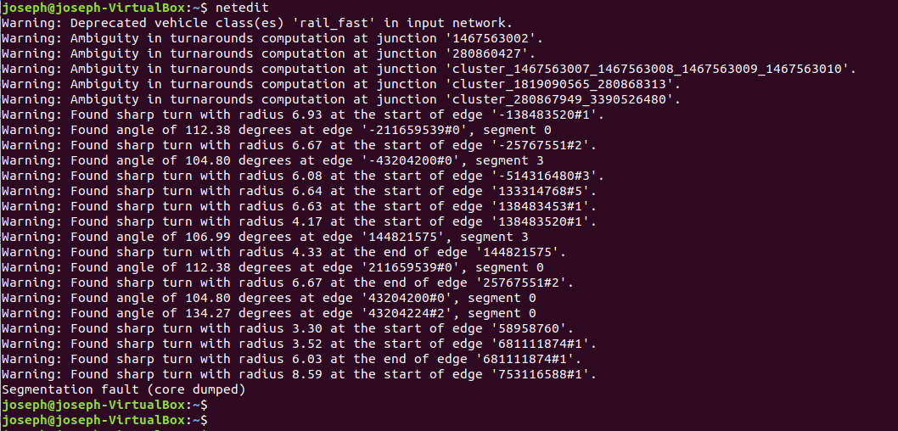Click the 112.38 degrees warning for '-211659539#0'
The image size is (898, 431).
coord(276,130)
